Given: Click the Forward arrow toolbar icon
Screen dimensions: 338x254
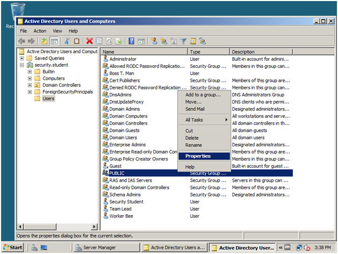Looking at the screenshot, I should pos(31,41).
